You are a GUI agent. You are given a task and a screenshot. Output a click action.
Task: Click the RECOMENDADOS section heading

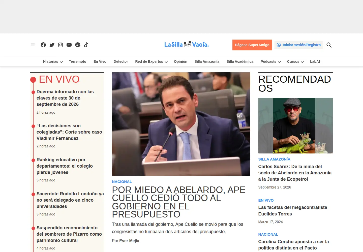295,84
